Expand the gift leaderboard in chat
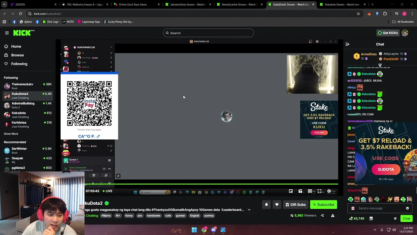This screenshot has width=417, height=235. click(x=380, y=65)
